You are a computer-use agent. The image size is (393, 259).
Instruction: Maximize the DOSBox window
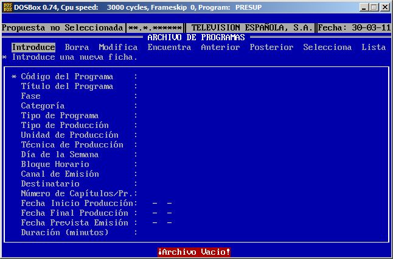pos(374,7)
